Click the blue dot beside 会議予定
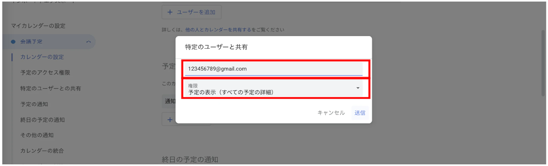 point(13,42)
